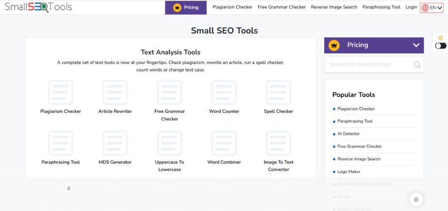The image size is (448, 211).
Task: Go to Paraphrasing Tool in top navigation
Action: pyautogui.click(x=382, y=7)
